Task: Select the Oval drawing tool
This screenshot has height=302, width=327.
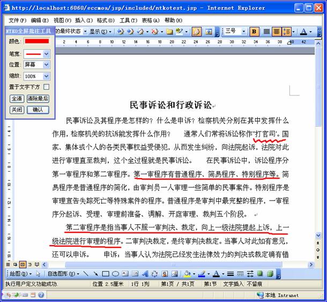Action: click(115, 274)
